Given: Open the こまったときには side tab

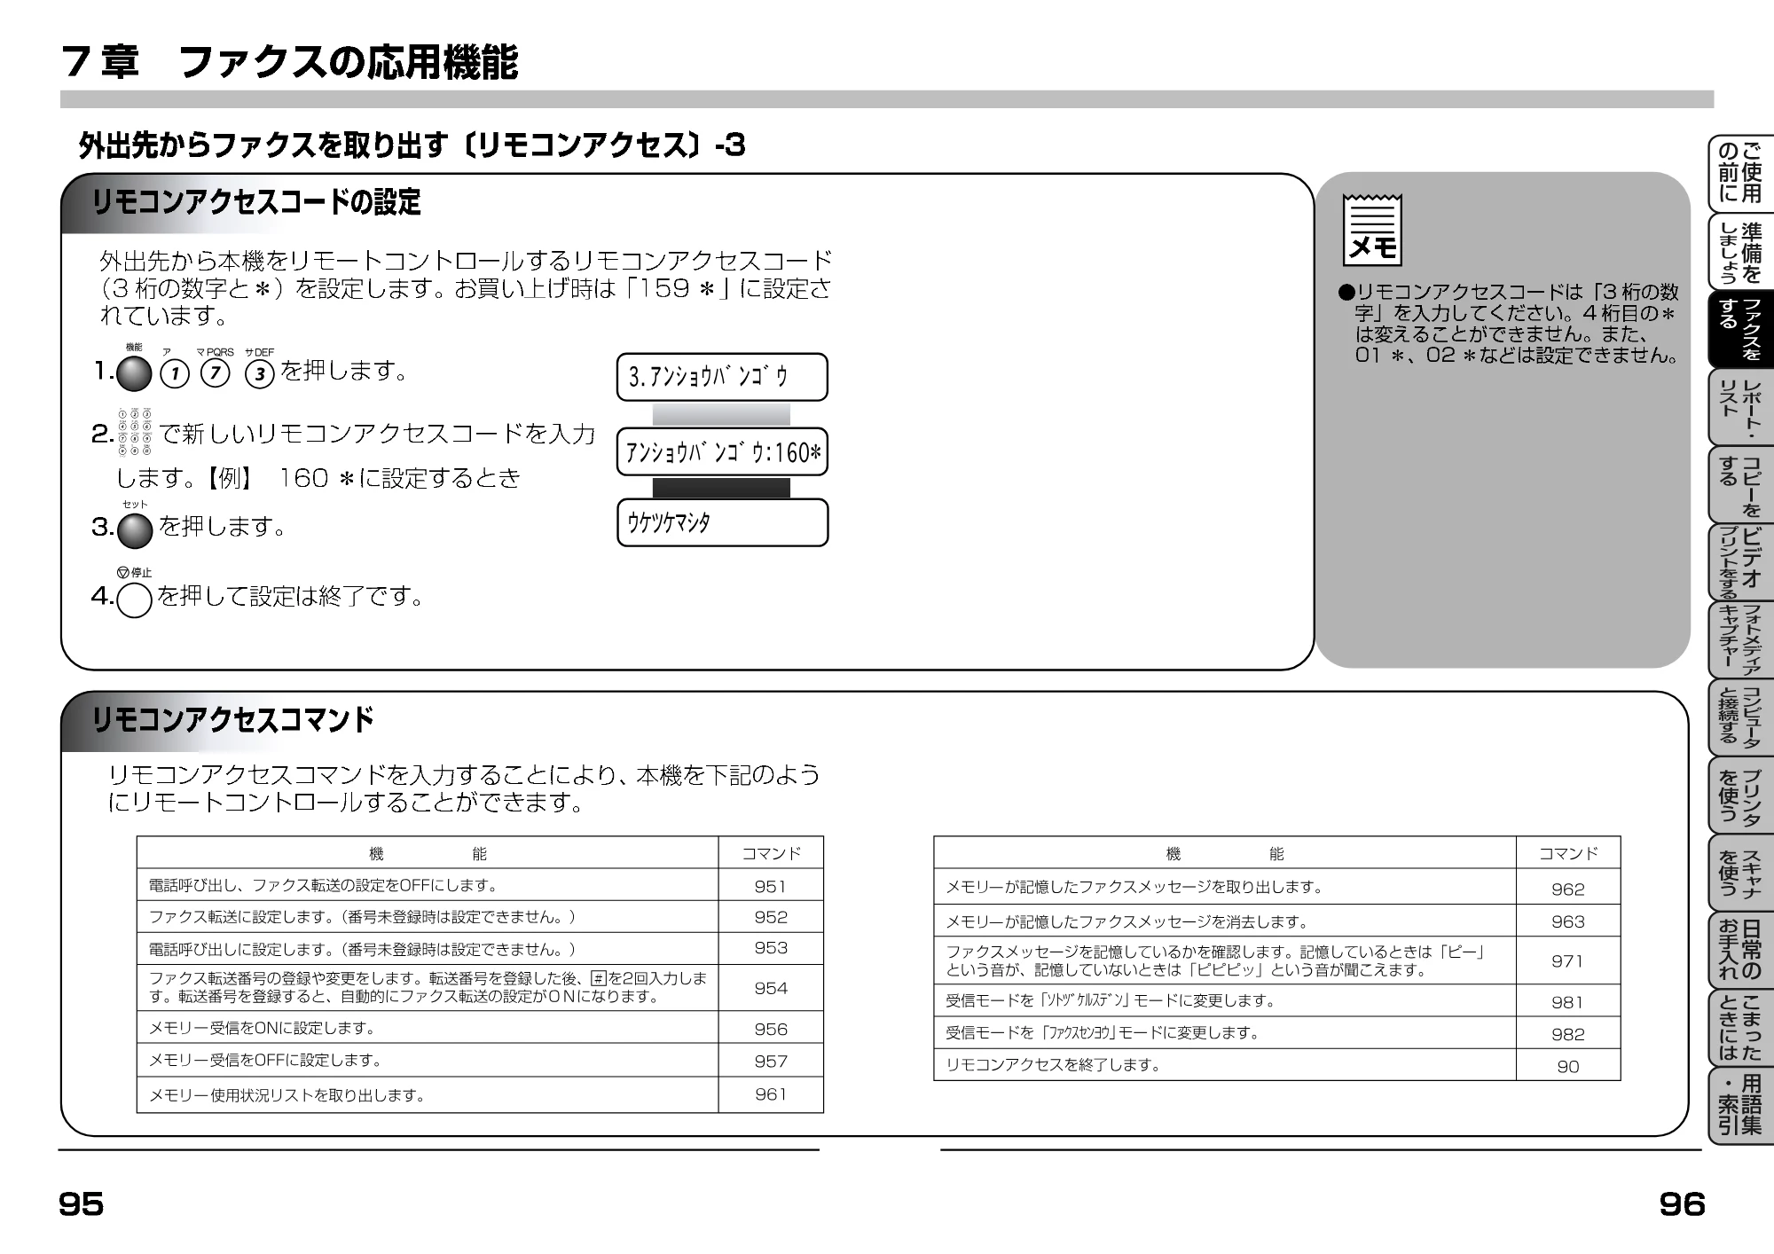Looking at the screenshot, I should click(1740, 1028).
